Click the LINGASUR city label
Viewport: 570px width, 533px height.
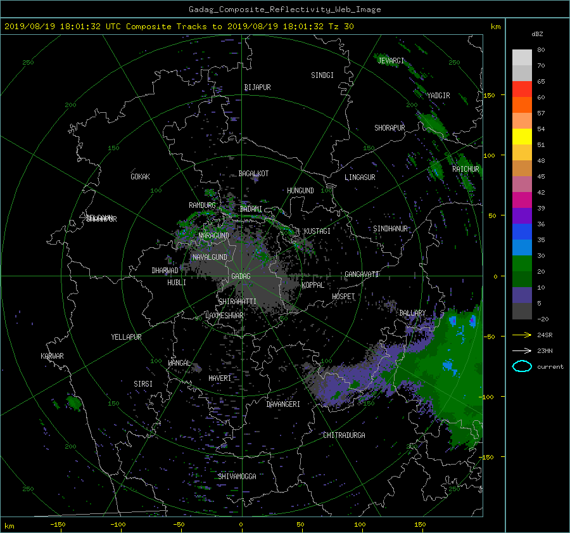click(x=360, y=177)
